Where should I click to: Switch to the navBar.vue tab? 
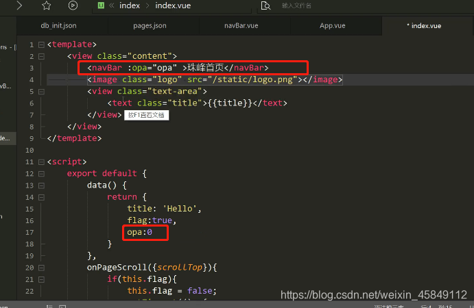(241, 25)
